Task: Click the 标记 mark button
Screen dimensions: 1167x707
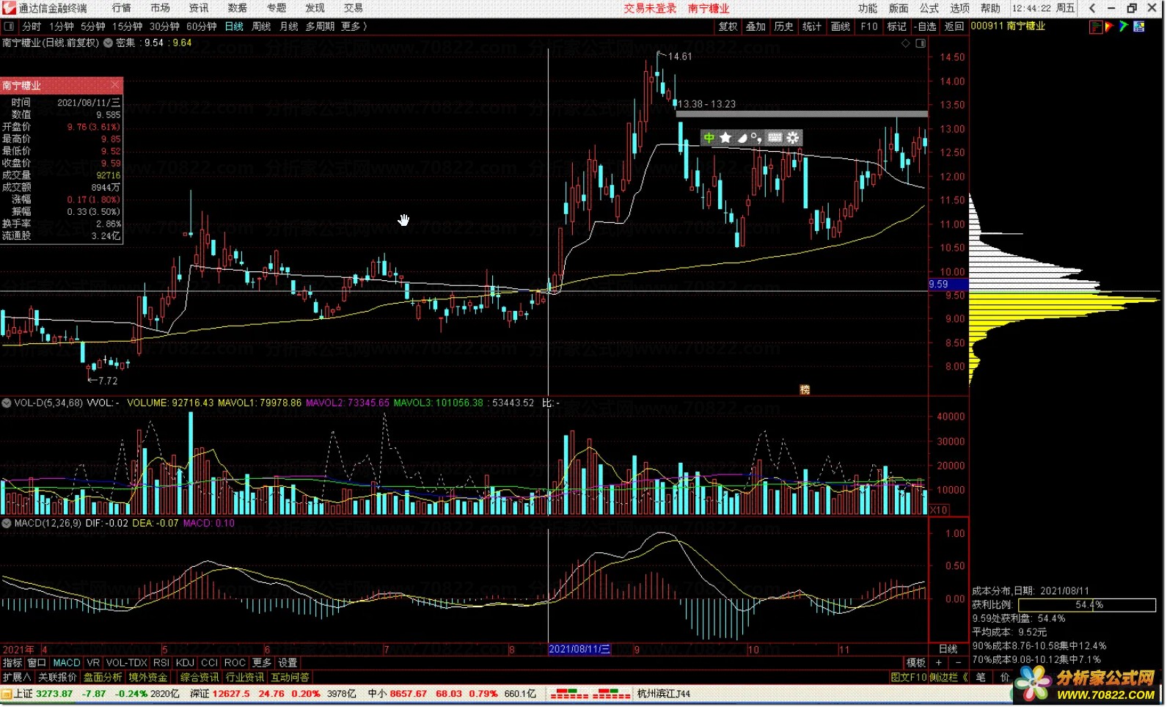Action: 897,26
